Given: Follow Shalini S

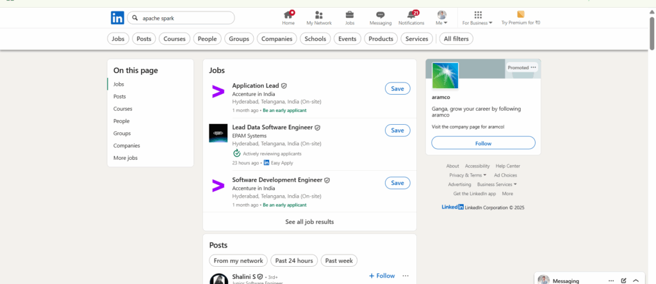Looking at the screenshot, I should coord(382,276).
